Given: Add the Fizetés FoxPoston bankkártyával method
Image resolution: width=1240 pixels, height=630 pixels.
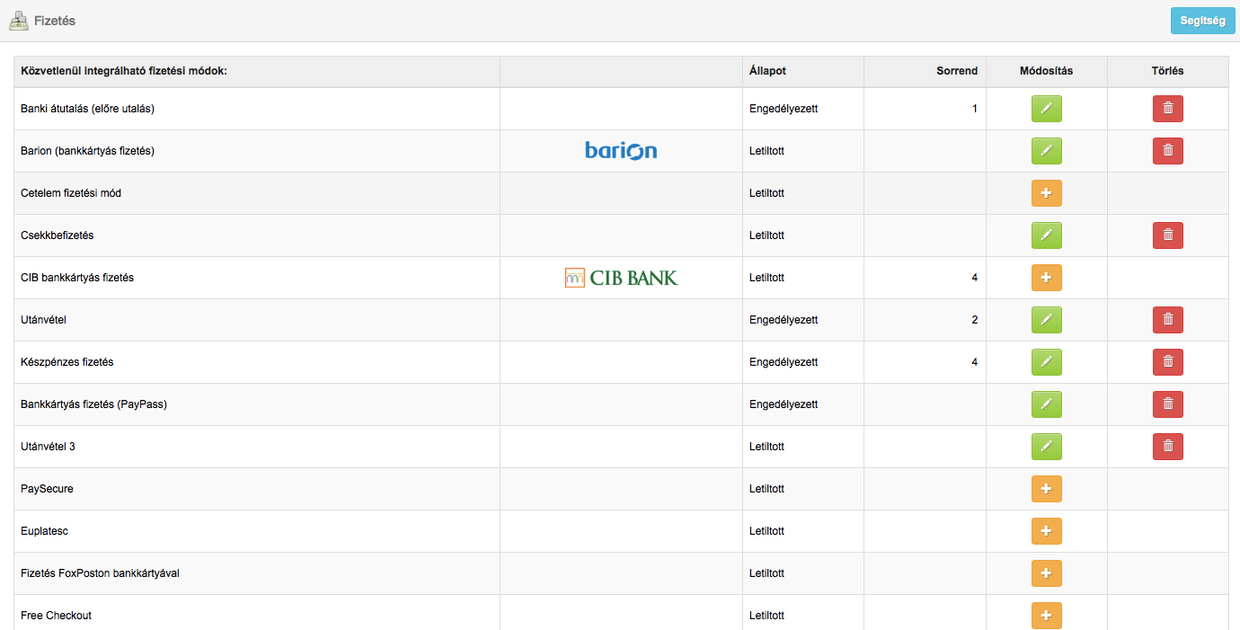Looking at the screenshot, I should point(1046,573).
